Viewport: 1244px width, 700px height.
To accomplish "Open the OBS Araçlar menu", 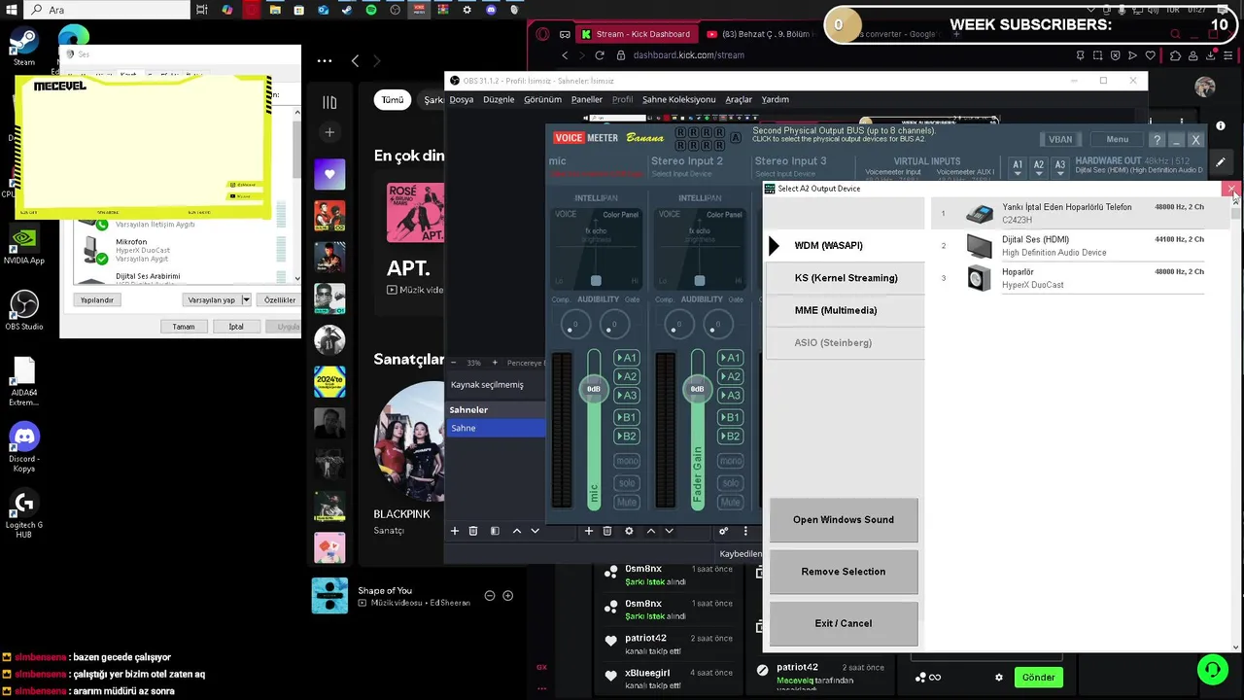I will click(739, 99).
